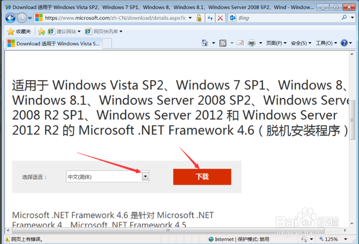Click the page heading about .NET Framework 4.6
Image resolution: width=359 pixels, height=244 pixels.
180,107
